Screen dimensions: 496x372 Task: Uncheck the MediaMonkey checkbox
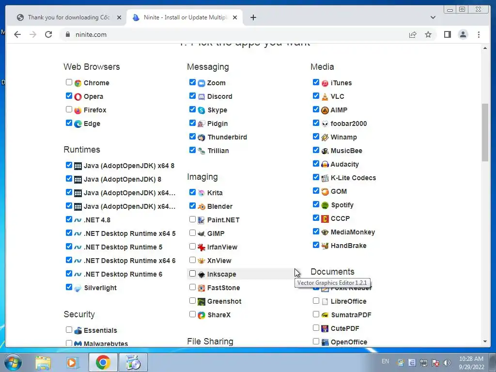pyautogui.click(x=316, y=232)
